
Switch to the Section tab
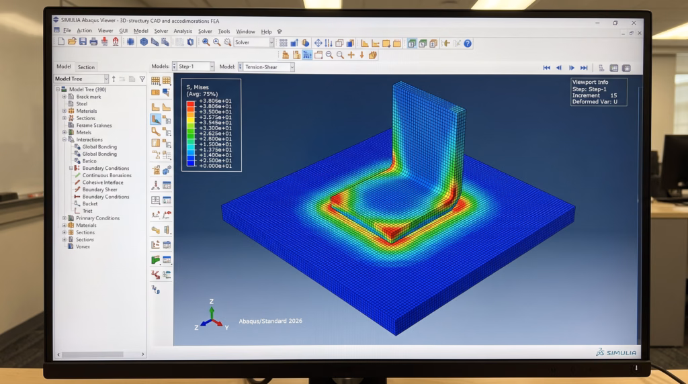86,67
